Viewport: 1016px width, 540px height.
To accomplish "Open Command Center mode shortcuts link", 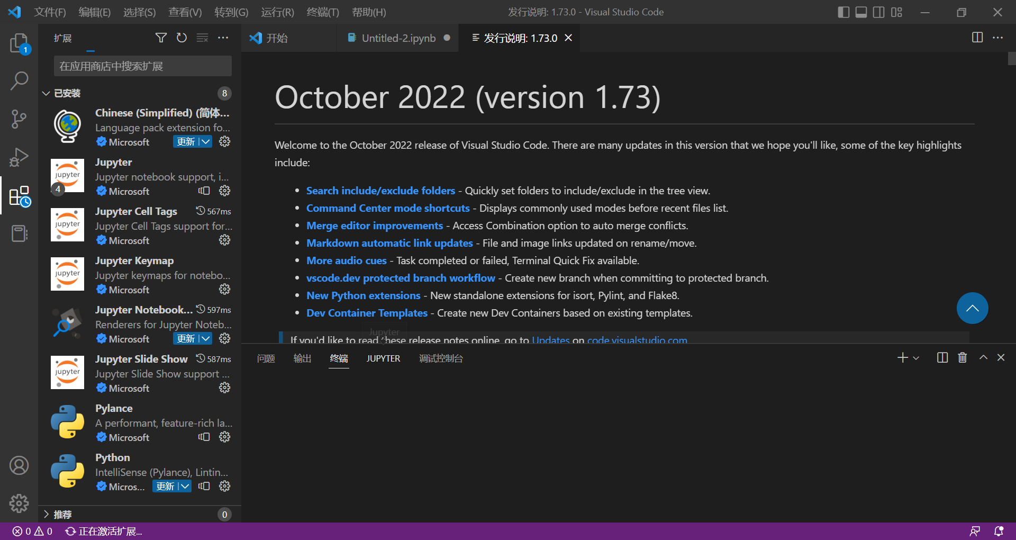I will [388, 208].
